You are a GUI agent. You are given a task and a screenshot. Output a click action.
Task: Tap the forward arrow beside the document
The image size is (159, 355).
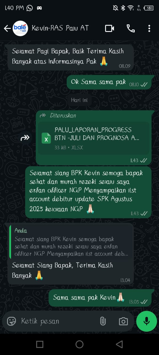click(25, 137)
